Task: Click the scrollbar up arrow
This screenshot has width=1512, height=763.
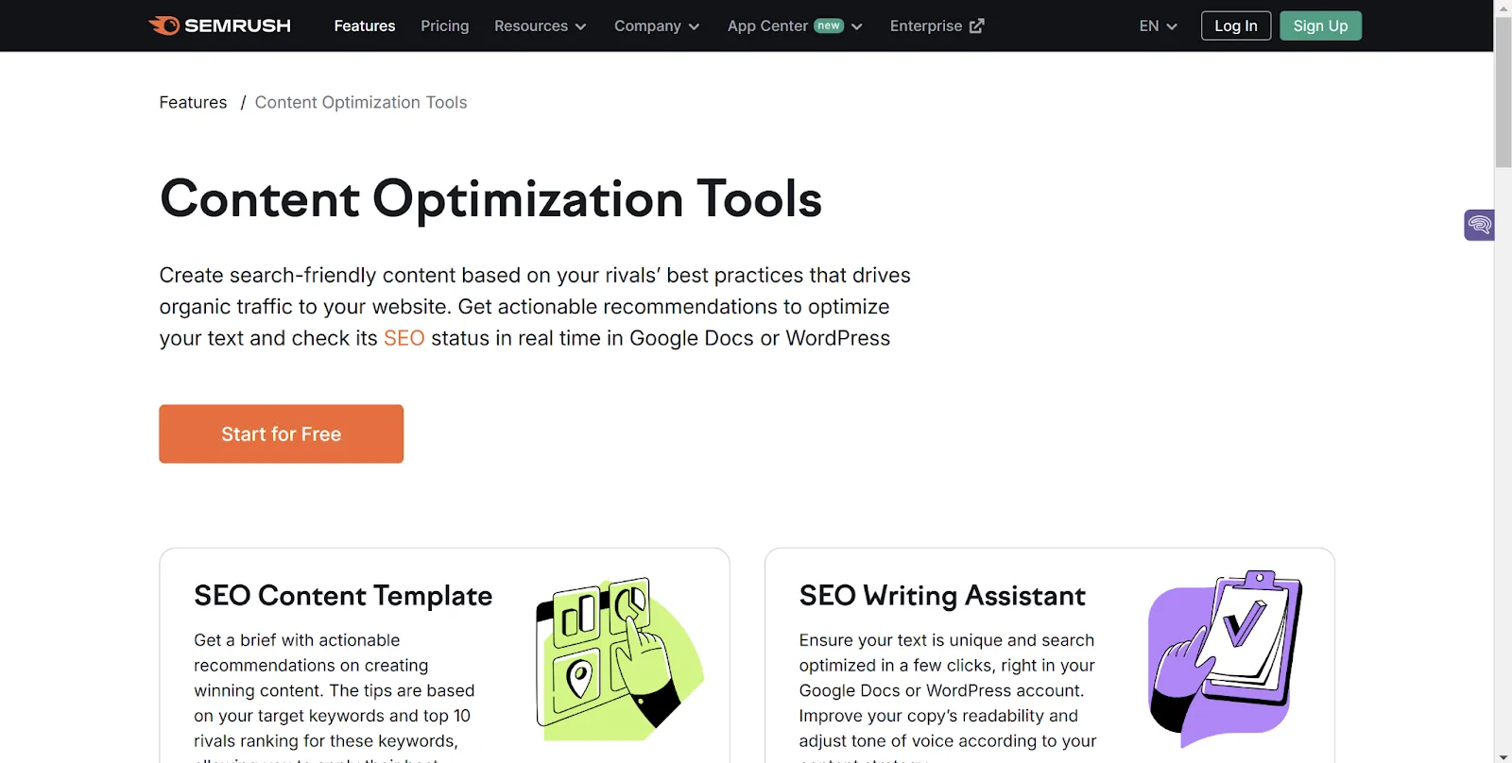Action: point(1503,8)
